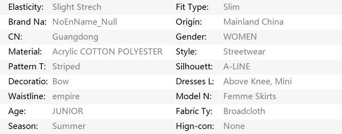This screenshot has width=342, height=134.
Task: Click the 'Femme Skirts' model value
Action: [250, 96]
